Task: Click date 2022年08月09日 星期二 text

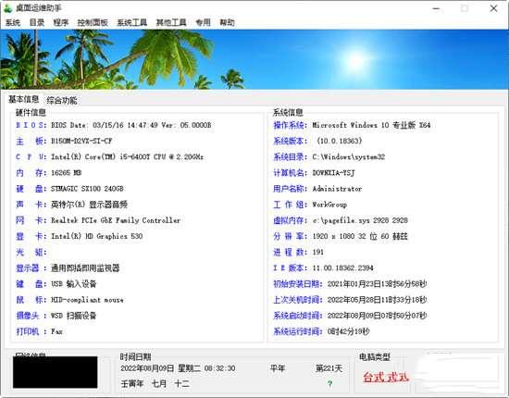Action: click(178, 368)
